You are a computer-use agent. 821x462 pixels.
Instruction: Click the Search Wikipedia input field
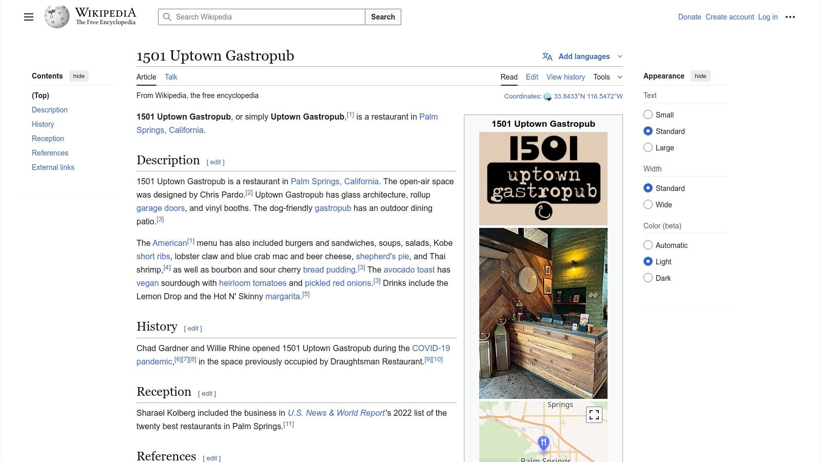(x=262, y=17)
